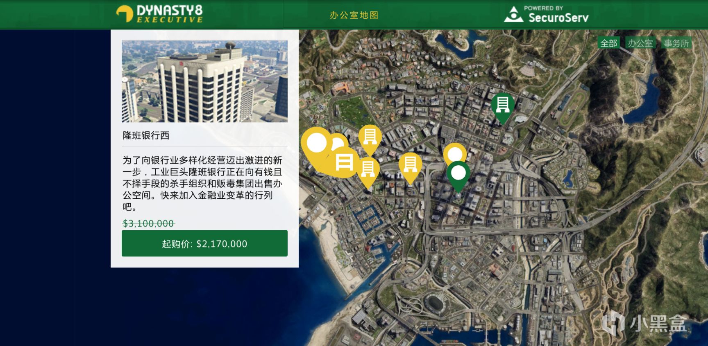Filter map by 办公室
The width and height of the screenshot is (708, 346).
[640, 43]
